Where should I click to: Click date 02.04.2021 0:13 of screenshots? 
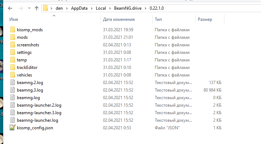point(117,45)
